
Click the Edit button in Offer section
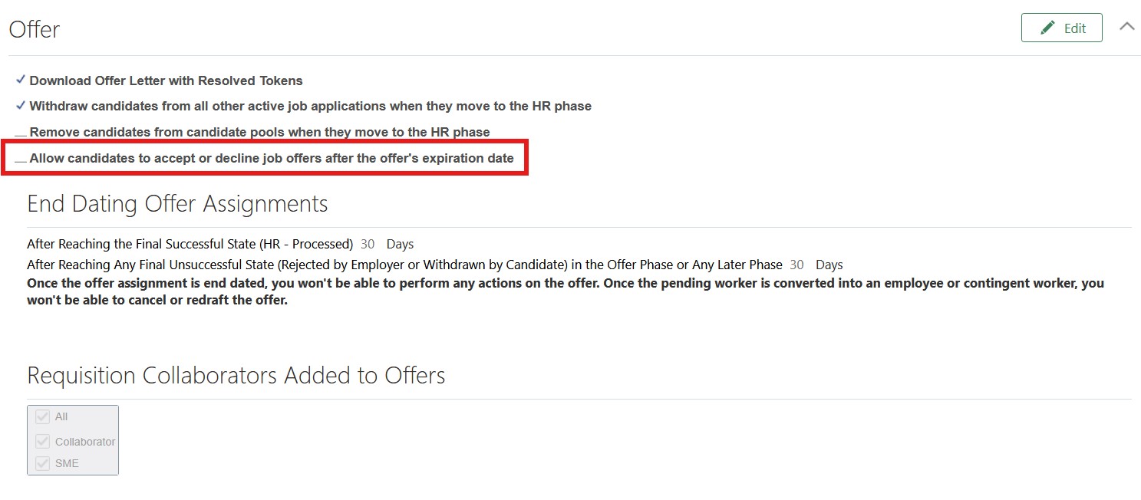coord(1061,28)
